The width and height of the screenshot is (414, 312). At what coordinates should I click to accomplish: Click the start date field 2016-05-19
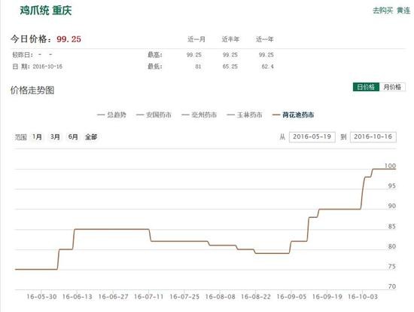(312, 137)
